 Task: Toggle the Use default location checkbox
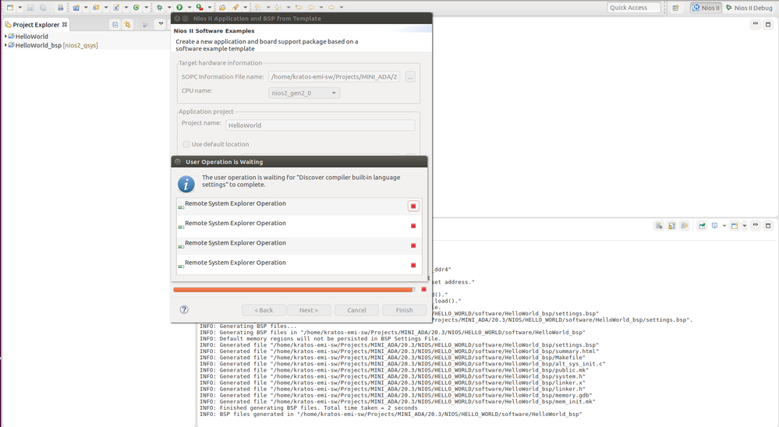[186, 144]
